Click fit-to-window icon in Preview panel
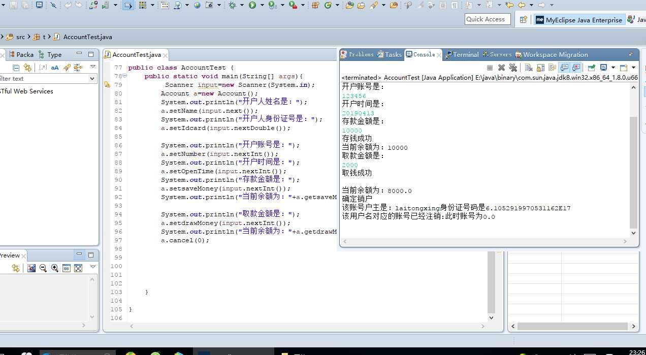Screen dimensions: 646x355 click(x=78, y=268)
